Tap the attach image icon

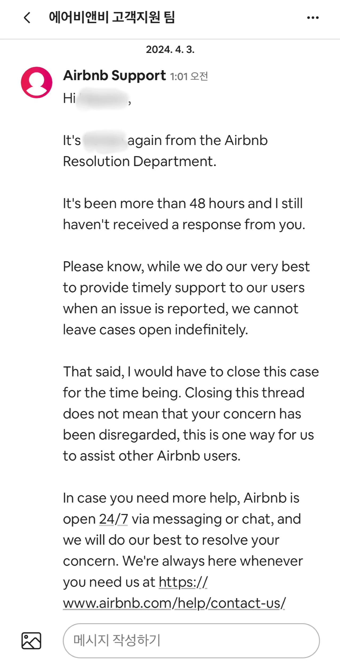[31, 641]
